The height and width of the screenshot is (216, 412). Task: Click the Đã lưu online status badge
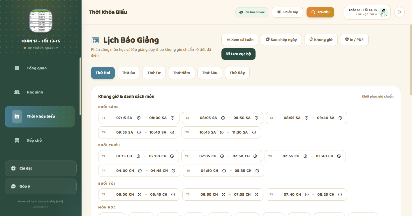click(x=252, y=12)
